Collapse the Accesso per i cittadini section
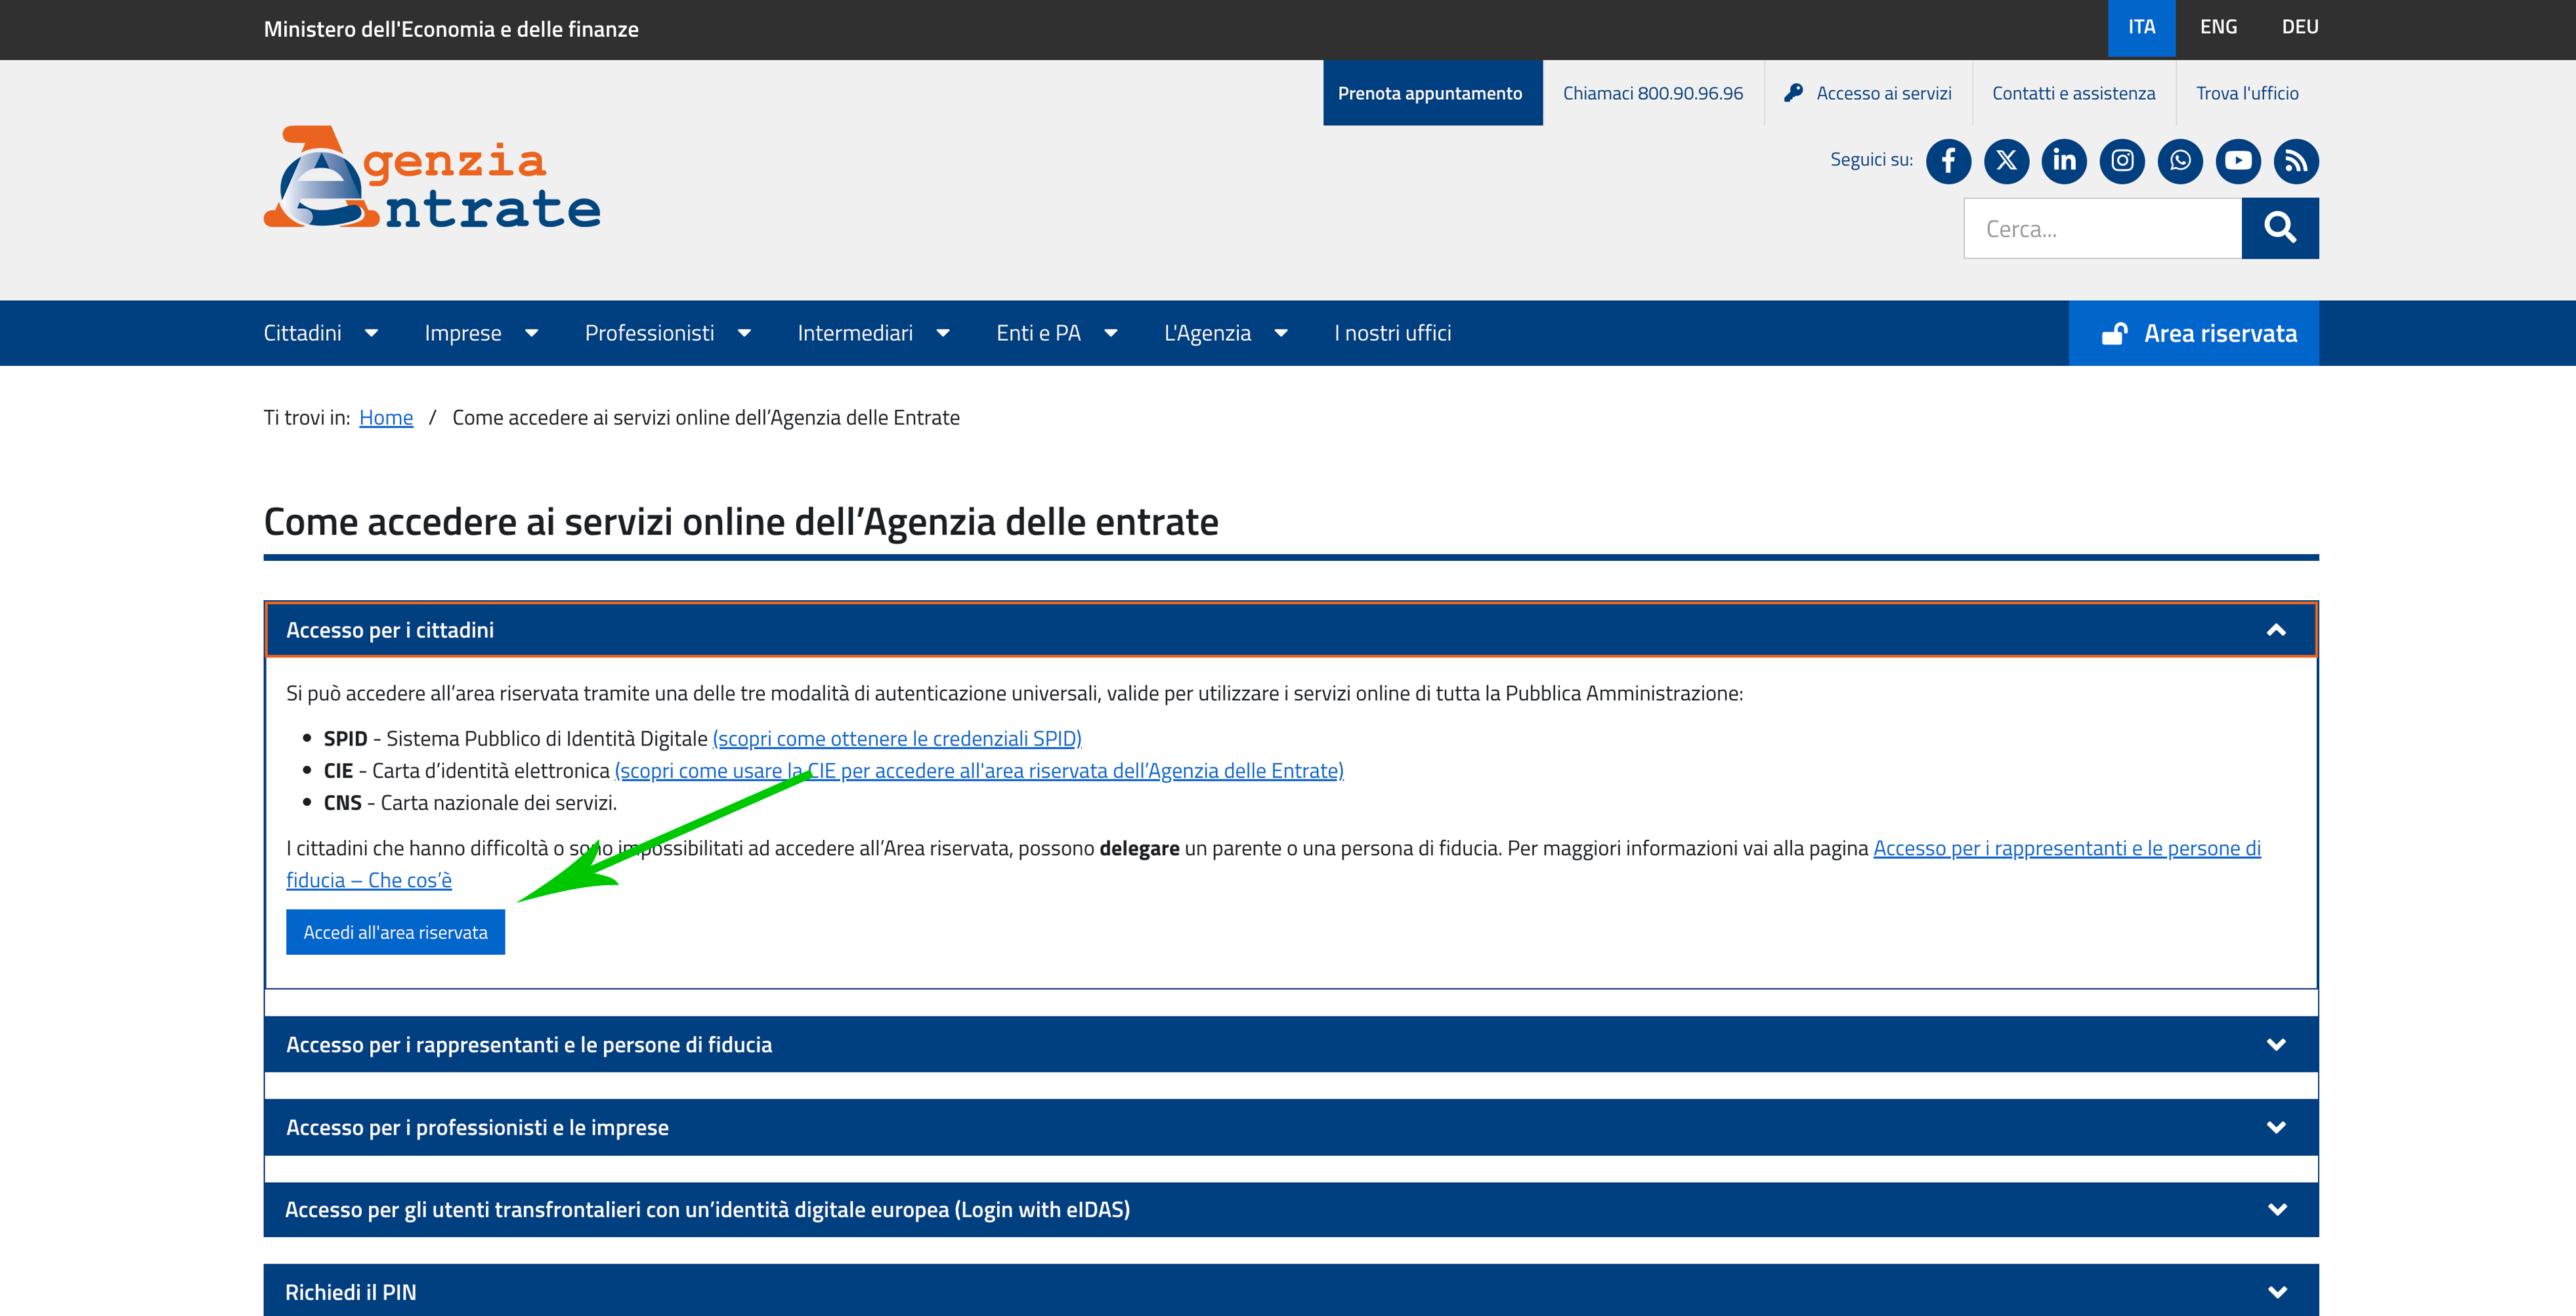The width and height of the screenshot is (2576, 1316). [x=2276, y=630]
